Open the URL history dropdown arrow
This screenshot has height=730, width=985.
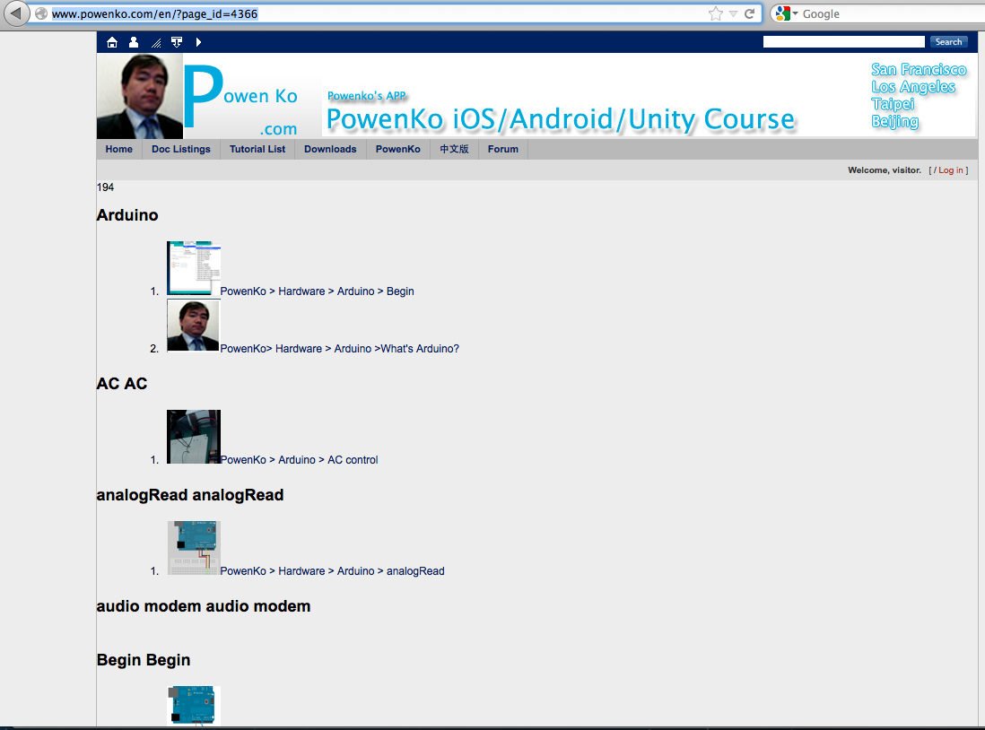(x=732, y=13)
